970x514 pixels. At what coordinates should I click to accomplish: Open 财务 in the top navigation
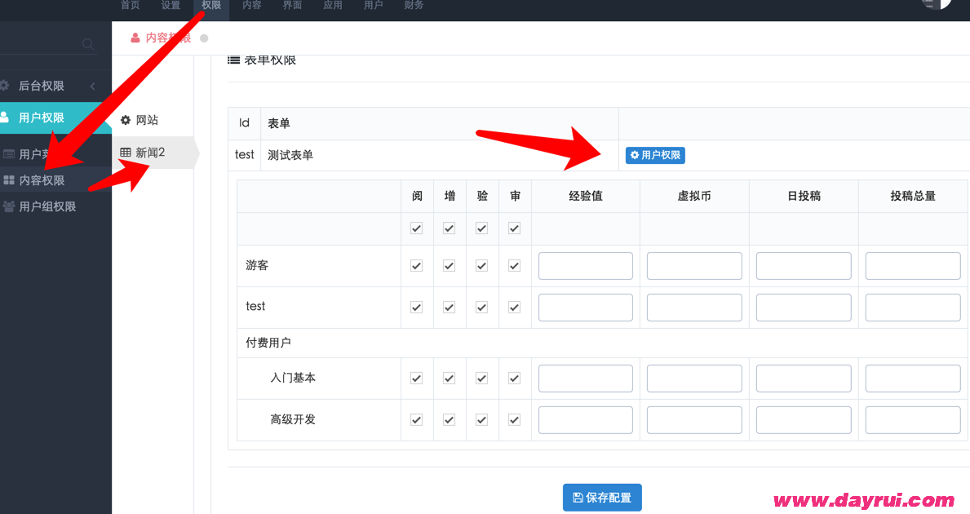point(414,5)
